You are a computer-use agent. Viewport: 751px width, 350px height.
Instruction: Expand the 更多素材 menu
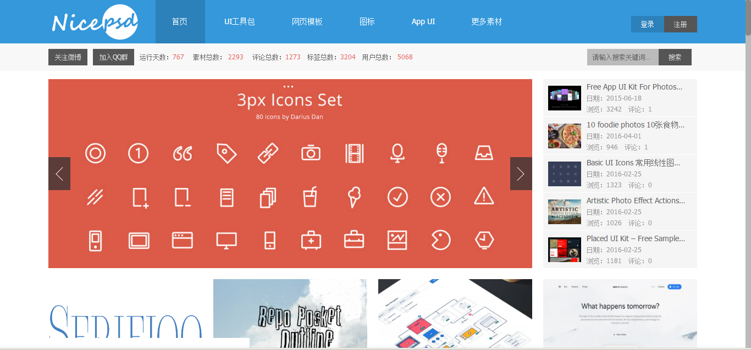[x=487, y=22]
